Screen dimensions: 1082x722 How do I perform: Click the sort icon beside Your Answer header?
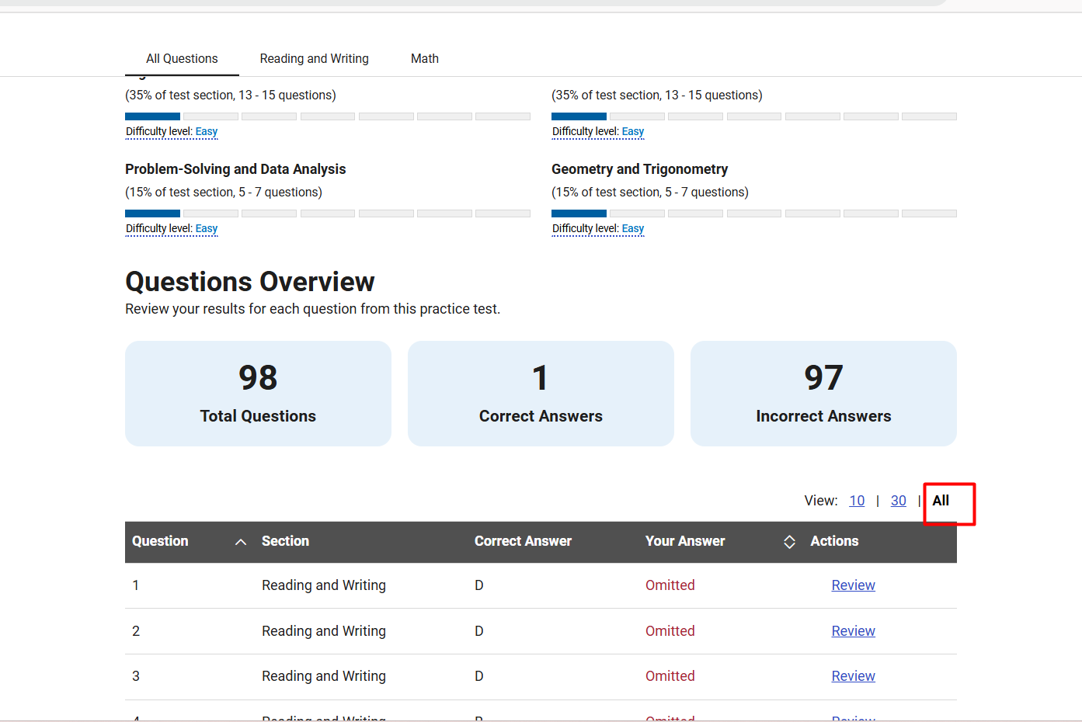click(789, 542)
